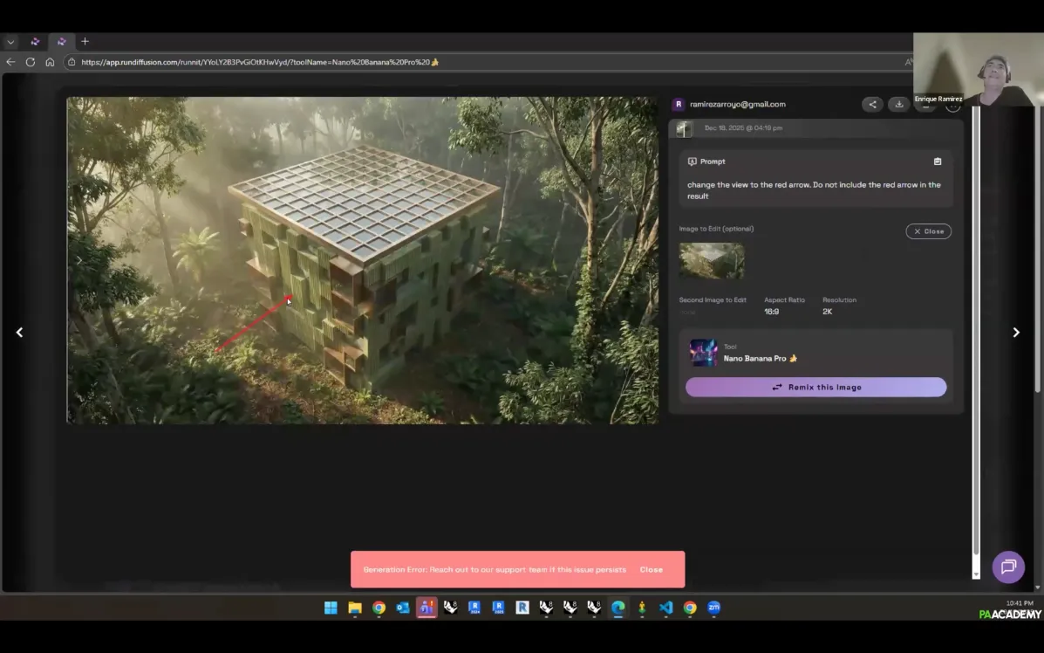The height and width of the screenshot is (653, 1044).
Task: Click the panel's vertical scrollbar
Action: tap(976, 332)
